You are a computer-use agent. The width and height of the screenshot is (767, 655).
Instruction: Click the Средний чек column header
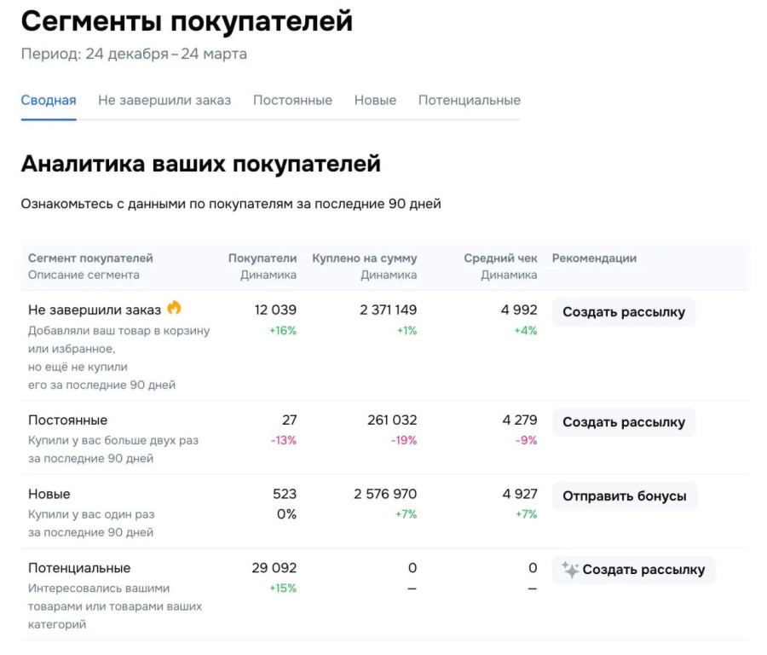[500, 258]
